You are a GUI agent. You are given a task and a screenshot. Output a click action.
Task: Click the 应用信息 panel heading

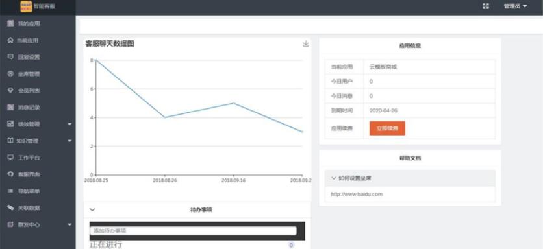pyautogui.click(x=410, y=45)
